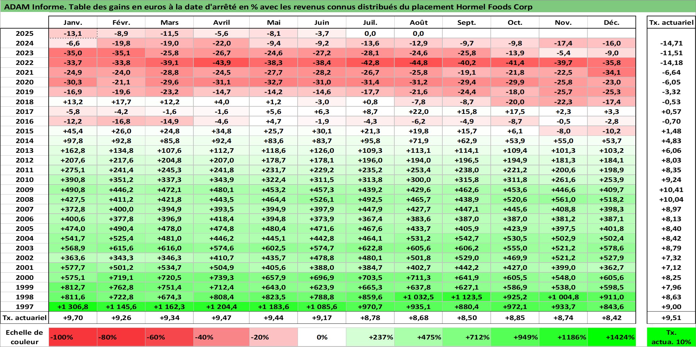This screenshot has height=347, width=696.
Task: Click bottom-row rate '+9,70' for January
Action: pyautogui.click(x=73, y=318)
